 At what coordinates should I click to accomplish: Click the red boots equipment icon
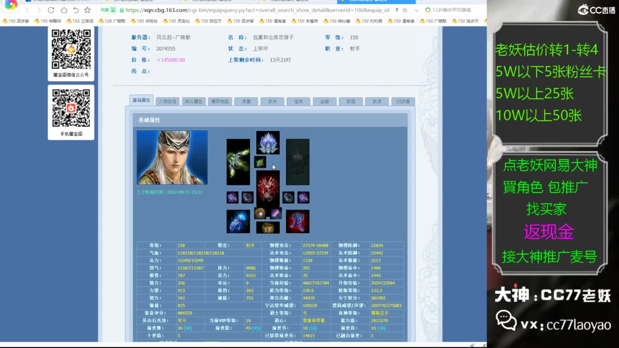[x=297, y=221]
